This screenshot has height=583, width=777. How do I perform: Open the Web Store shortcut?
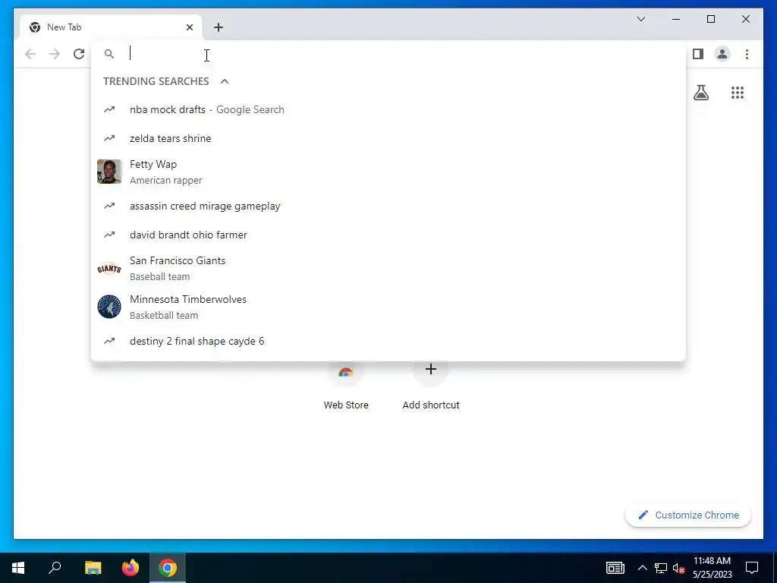coord(346,386)
